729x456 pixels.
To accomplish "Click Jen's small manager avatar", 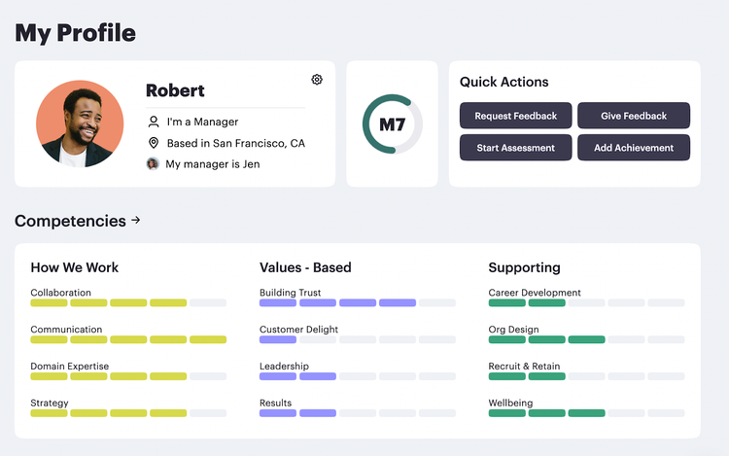I will (x=153, y=163).
